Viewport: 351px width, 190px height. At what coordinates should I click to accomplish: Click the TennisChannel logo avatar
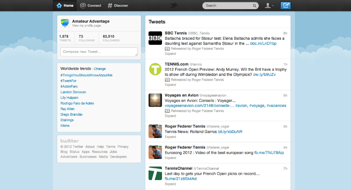[155, 174]
